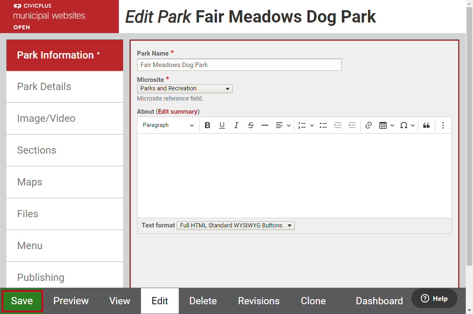Insert a numbered list
The height and width of the screenshot is (314, 473).
(x=302, y=125)
